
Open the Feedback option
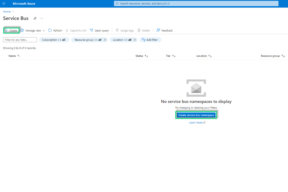tap(164, 30)
